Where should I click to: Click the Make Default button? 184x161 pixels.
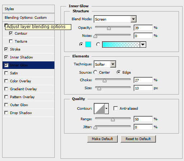coord(102,139)
